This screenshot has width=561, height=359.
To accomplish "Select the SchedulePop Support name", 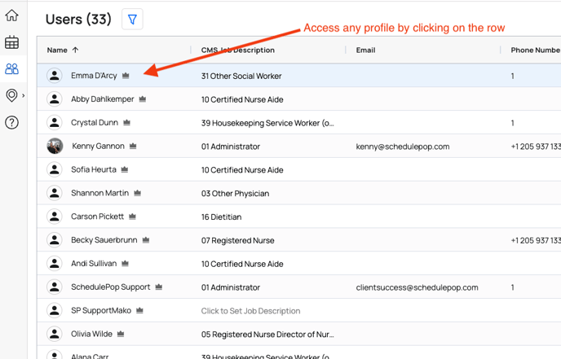I will coord(111,287).
